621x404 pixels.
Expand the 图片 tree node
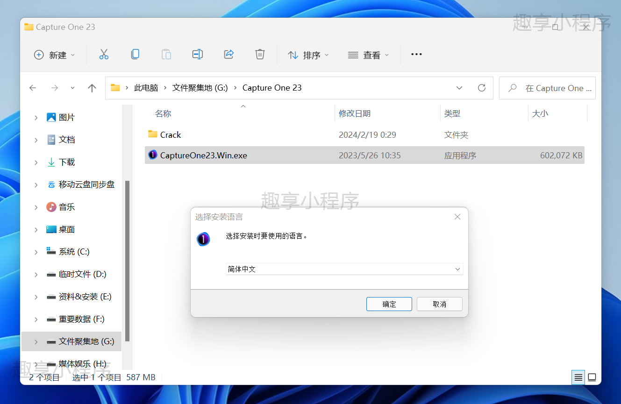pyautogui.click(x=36, y=117)
